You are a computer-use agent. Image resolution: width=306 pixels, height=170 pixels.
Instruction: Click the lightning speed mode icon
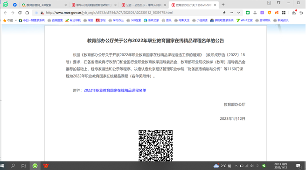pos(224,13)
